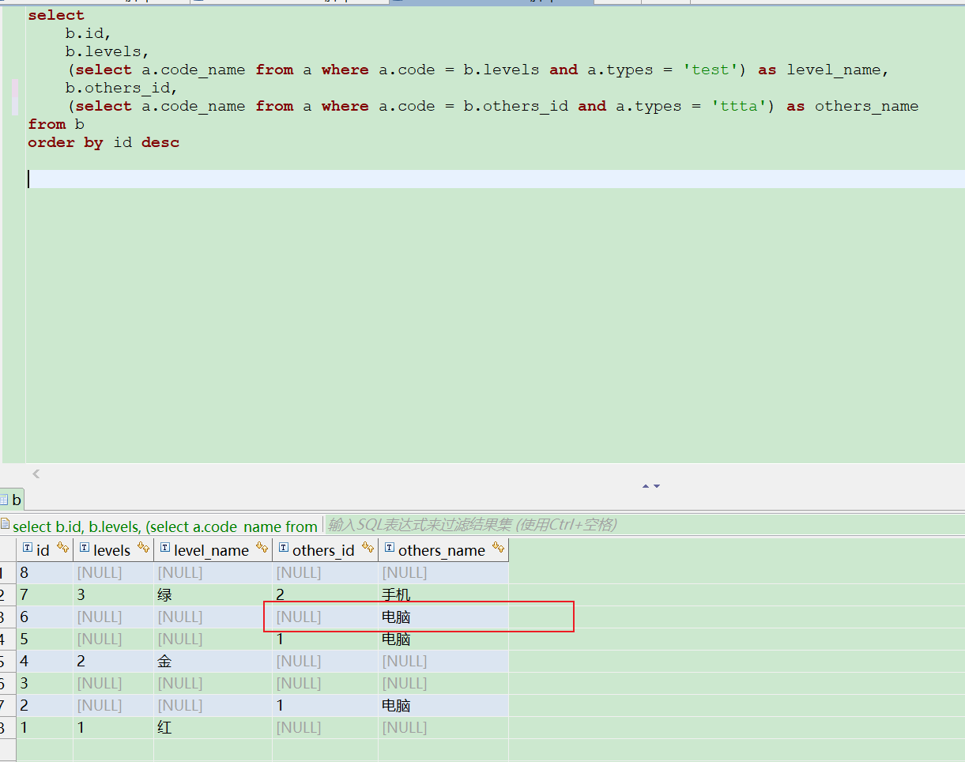Select id cell with value 3
965x762 pixels.
click(x=45, y=683)
